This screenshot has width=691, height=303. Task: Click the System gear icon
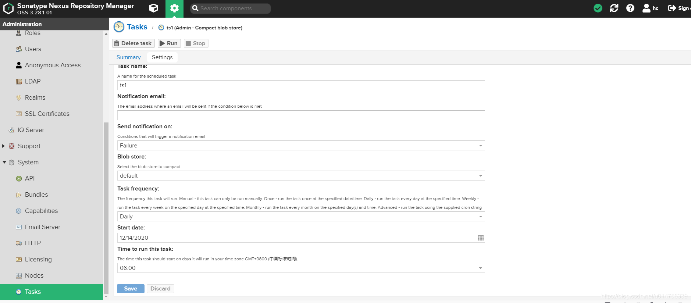tap(11, 163)
